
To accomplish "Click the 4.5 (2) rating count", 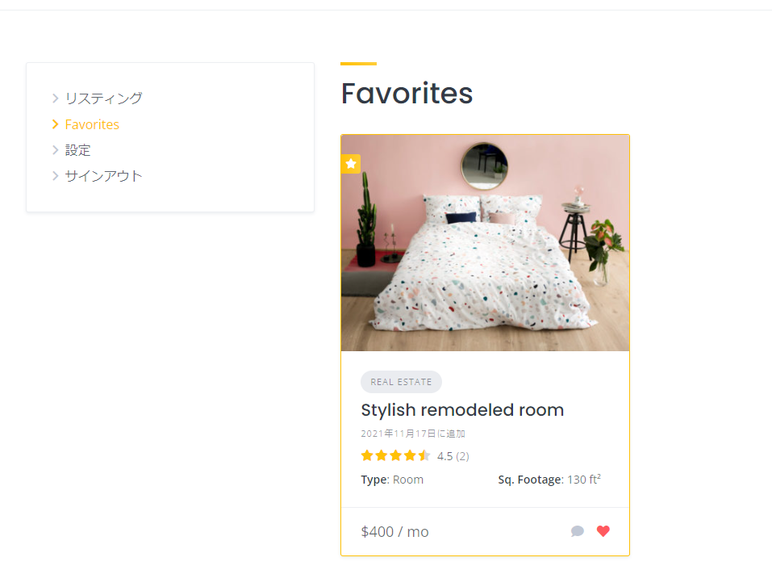I will click(453, 456).
